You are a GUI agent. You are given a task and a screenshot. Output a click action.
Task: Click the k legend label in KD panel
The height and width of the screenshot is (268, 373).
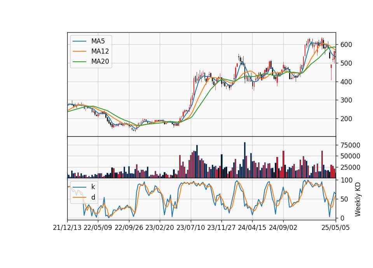click(93, 187)
